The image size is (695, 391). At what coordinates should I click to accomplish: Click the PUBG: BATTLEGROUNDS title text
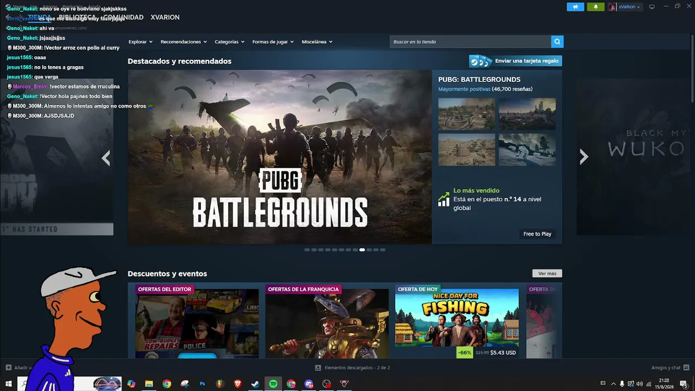(479, 79)
